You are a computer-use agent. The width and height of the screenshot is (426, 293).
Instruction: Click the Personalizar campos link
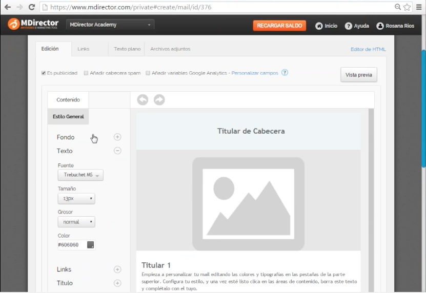point(255,73)
